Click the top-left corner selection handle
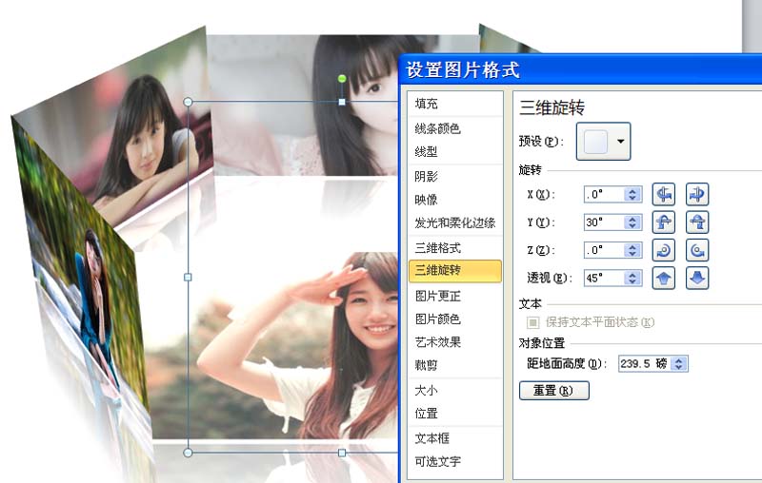This screenshot has height=483, width=762. (188, 102)
